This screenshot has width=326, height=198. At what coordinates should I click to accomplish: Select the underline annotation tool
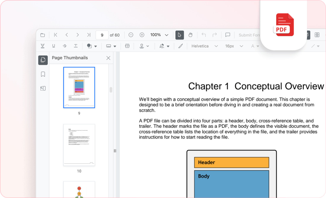pyautogui.click(x=54, y=46)
